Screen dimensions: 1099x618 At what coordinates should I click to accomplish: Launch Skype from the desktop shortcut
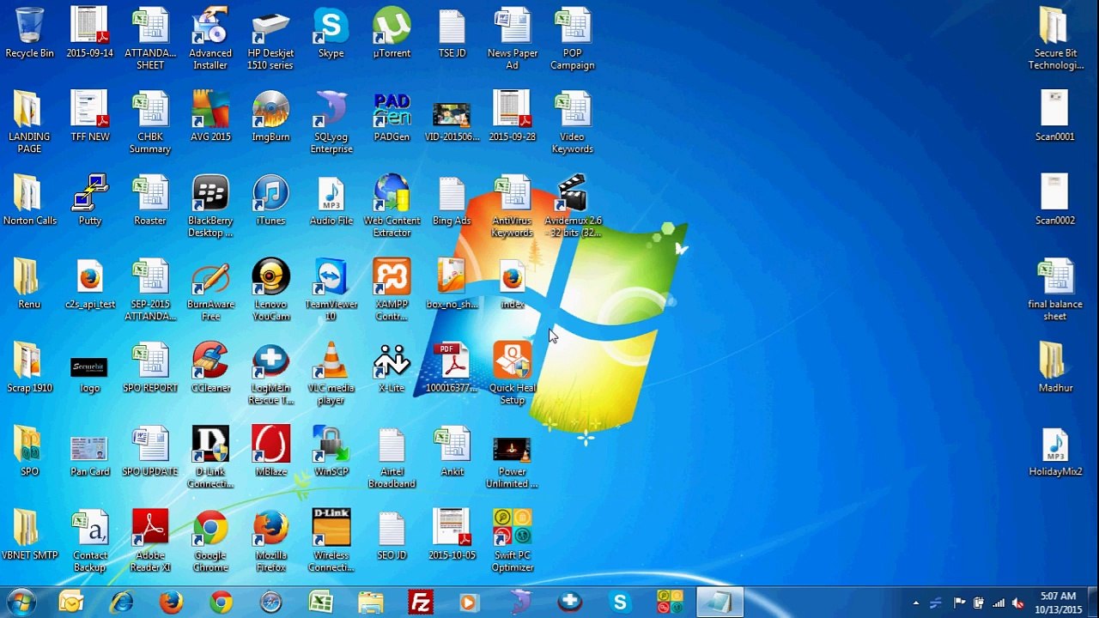331,33
